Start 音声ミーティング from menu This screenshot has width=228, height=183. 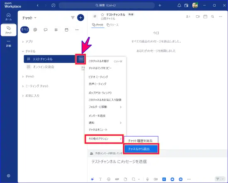pos(105,84)
